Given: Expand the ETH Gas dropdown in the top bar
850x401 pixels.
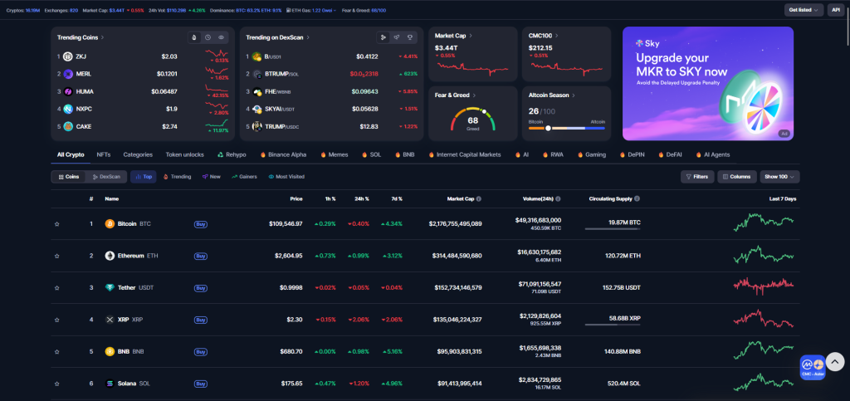Looking at the screenshot, I should point(335,10).
